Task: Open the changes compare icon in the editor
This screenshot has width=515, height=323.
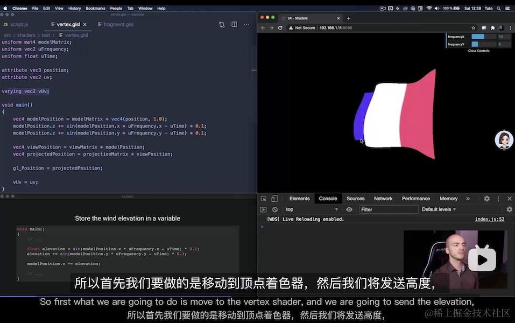Action: coord(222,24)
